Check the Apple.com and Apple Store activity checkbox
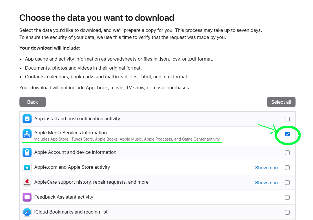313x220 pixels. pyautogui.click(x=287, y=167)
